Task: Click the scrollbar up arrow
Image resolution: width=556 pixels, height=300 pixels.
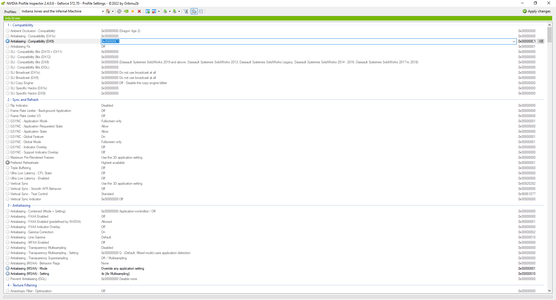Action: [x=549, y=25]
